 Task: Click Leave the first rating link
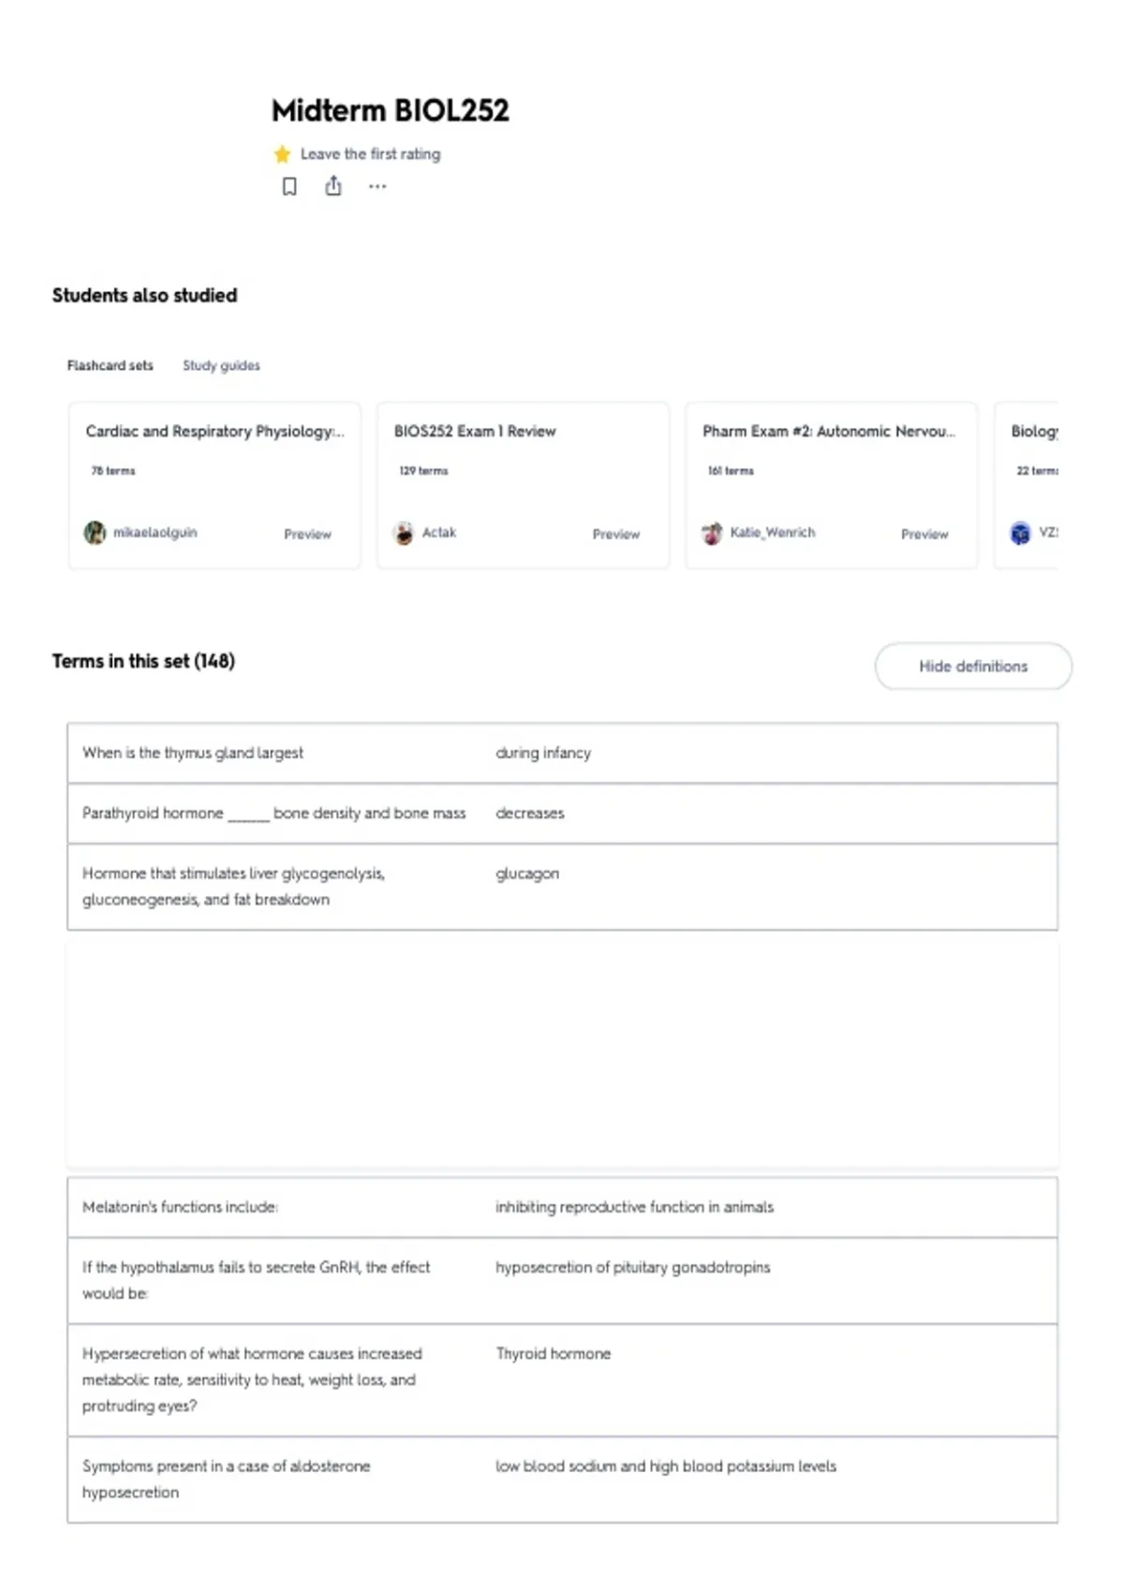click(x=370, y=154)
